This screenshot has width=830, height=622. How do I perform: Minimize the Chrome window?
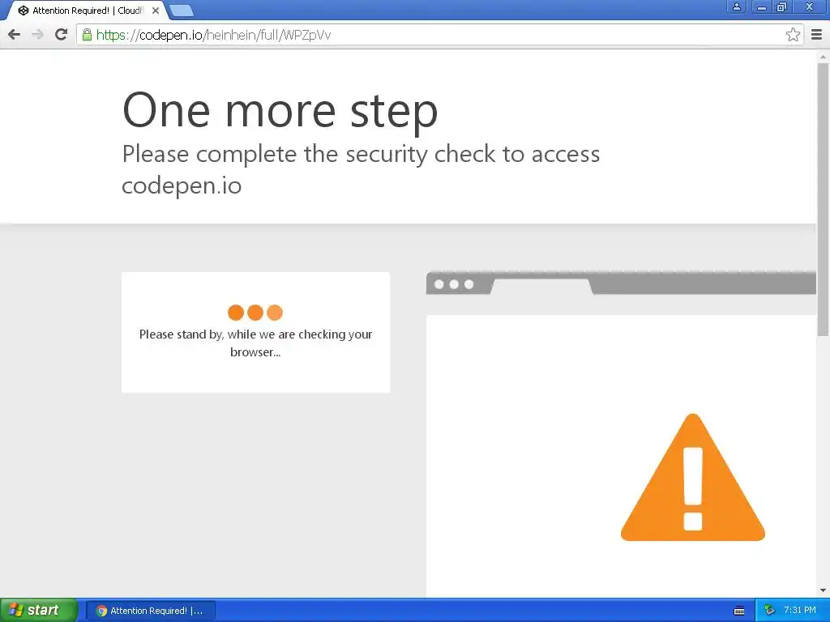click(761, 6)
